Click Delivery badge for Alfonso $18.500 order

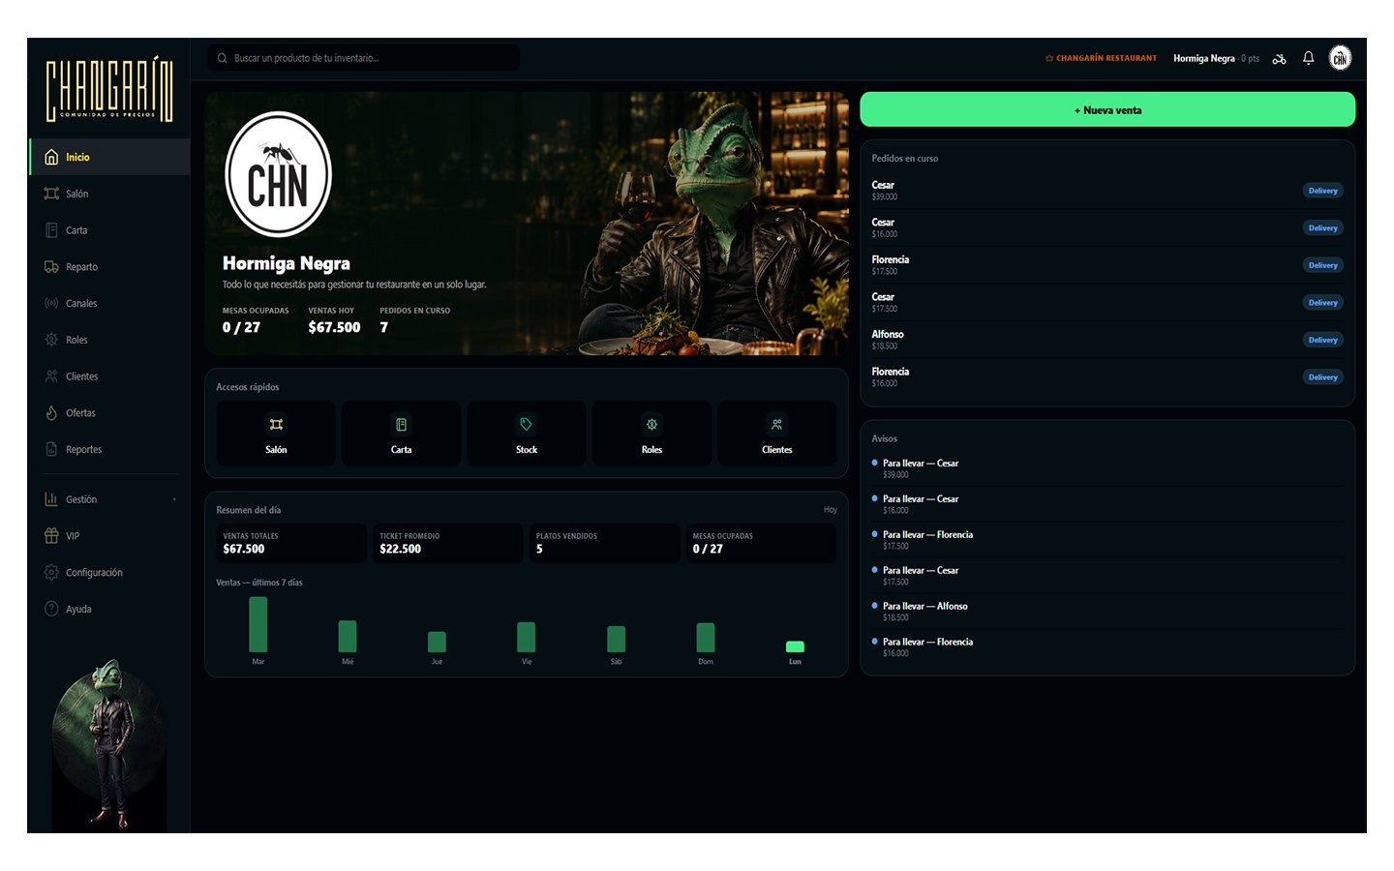click(1322, 340)
